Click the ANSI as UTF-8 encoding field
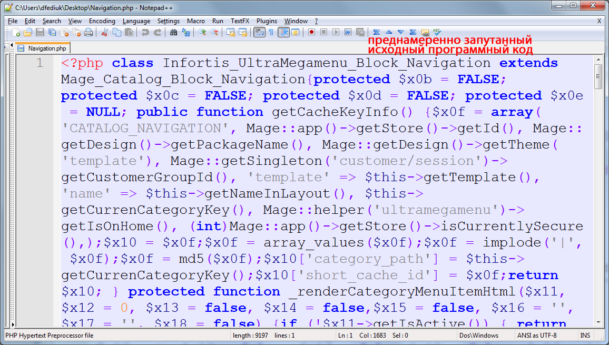The height and width of the screenshot is (345, 609). 537,336
